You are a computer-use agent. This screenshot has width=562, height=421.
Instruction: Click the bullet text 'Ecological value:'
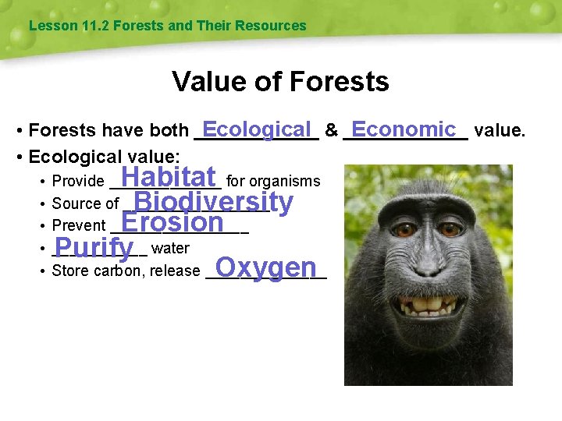[x=105, y=157]
